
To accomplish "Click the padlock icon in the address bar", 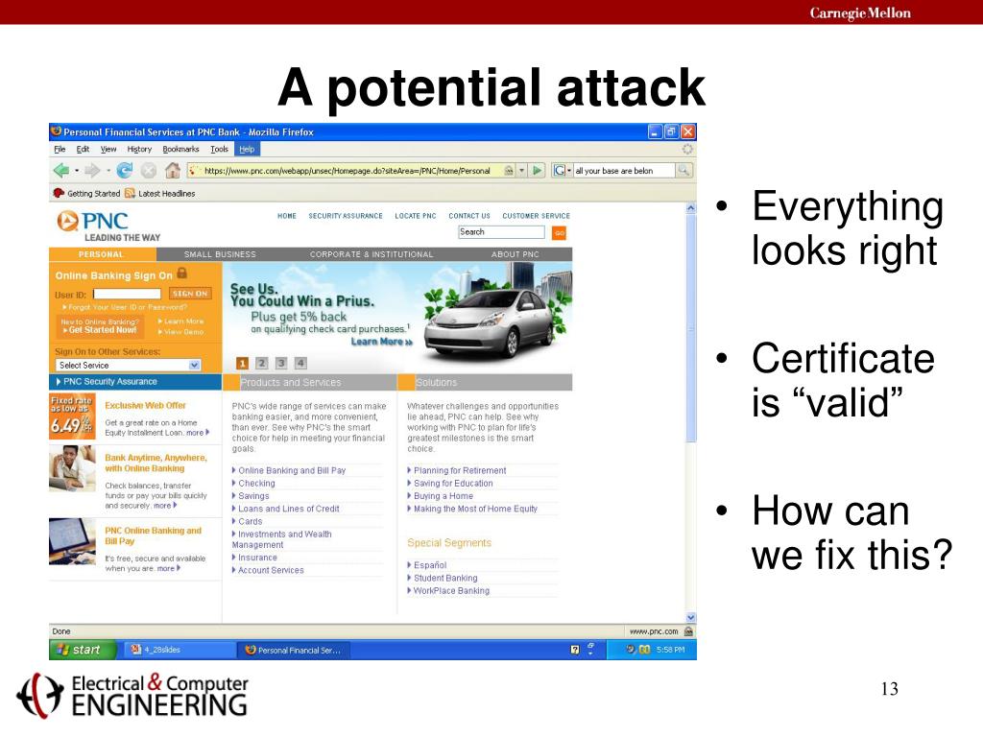I will [509, 171].
